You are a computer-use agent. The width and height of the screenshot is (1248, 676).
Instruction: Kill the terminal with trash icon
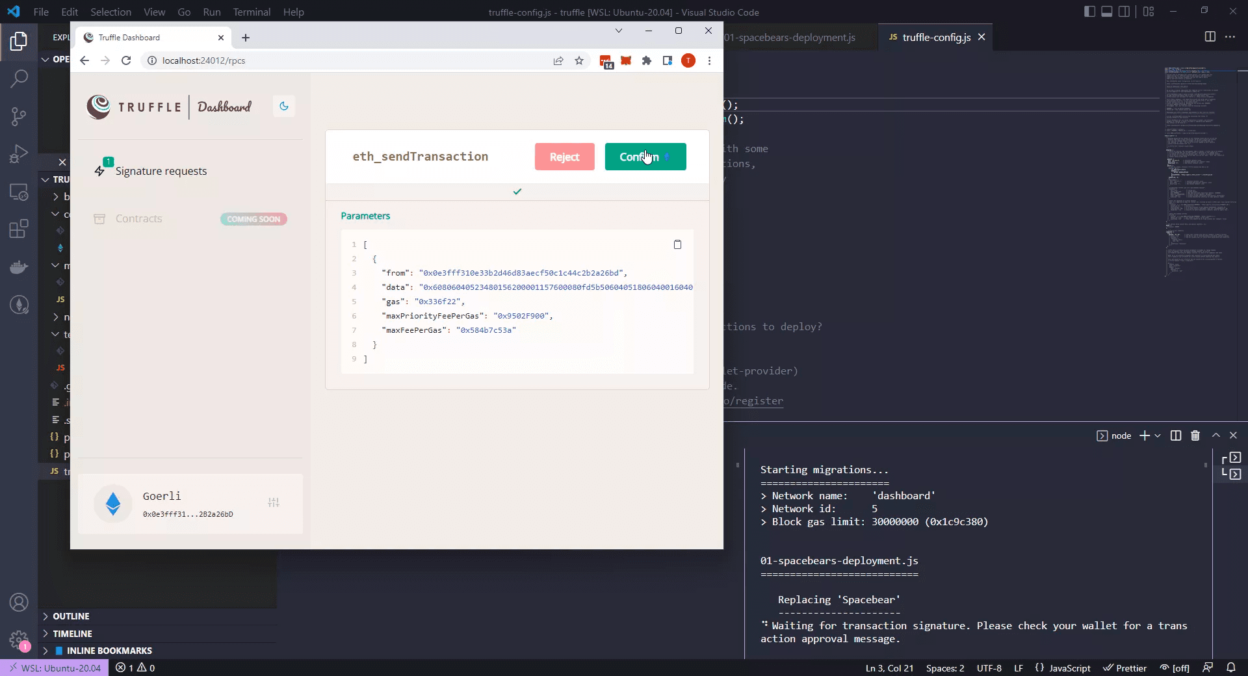coord(1195,435)
